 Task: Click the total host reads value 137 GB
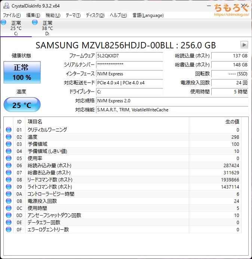230,56
